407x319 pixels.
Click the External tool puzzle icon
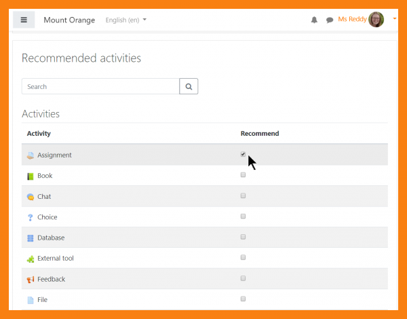click(x=30, y=259)
